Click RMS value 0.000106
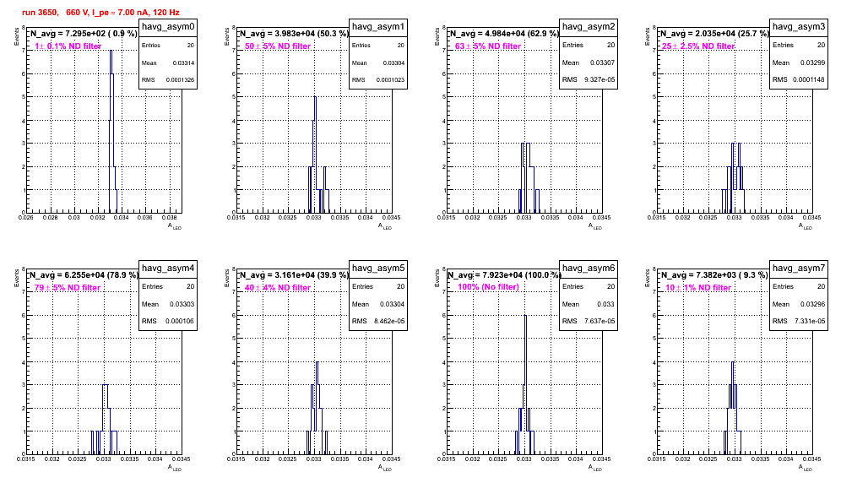This screenshot has width=841, height=483. (180, 322)
